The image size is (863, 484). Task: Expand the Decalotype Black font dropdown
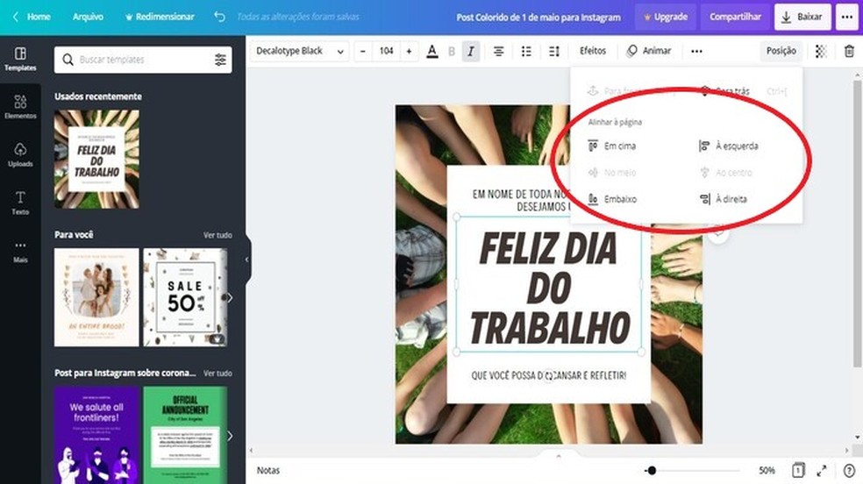(x=299, y=52)
